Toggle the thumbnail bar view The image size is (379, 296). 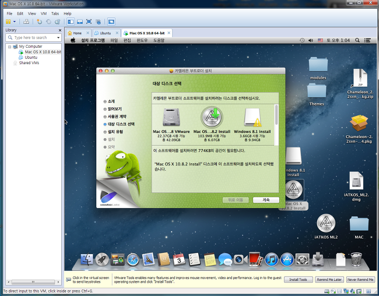80,22
